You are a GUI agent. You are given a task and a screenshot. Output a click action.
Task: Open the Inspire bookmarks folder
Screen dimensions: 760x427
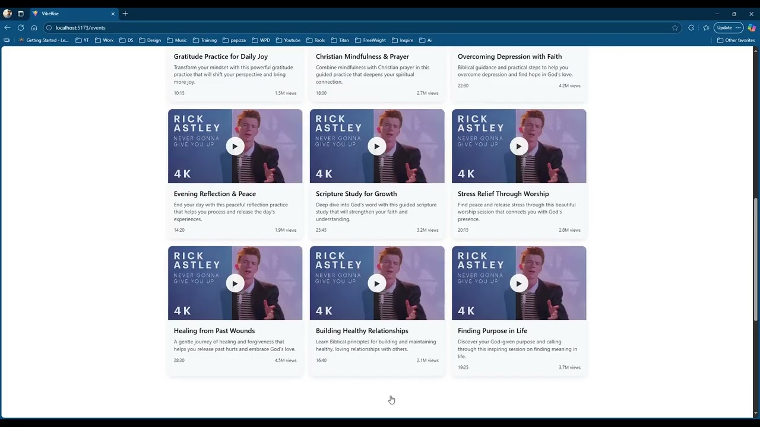pyautogui.click(x=403, y=40)
